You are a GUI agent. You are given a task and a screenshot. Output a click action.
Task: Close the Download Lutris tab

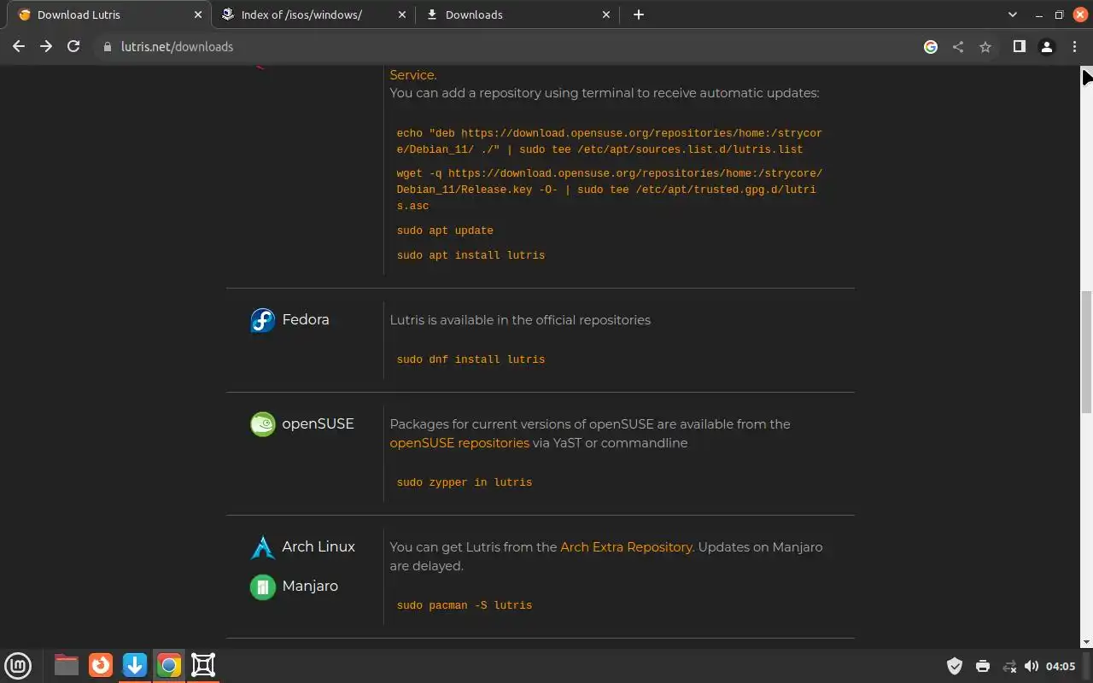coord(198,15)
